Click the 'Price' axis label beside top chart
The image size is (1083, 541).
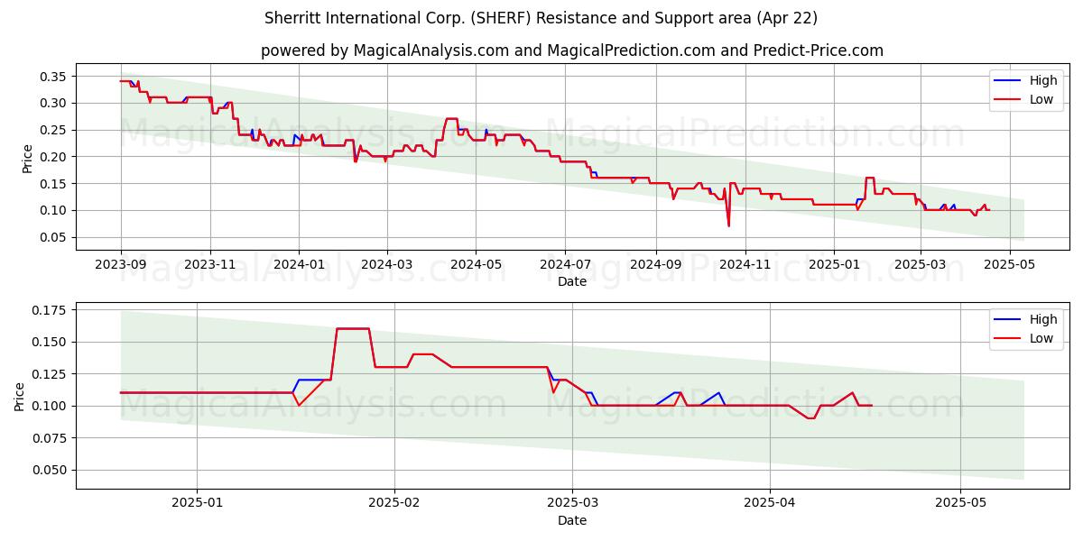(x=28, y=159)
